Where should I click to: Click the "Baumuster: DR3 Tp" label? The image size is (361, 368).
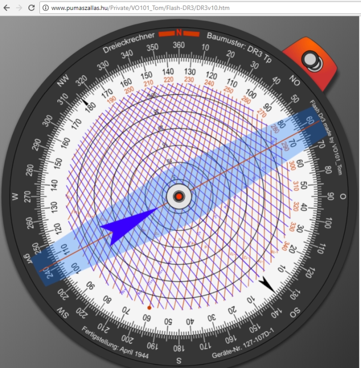coord(239,47)
